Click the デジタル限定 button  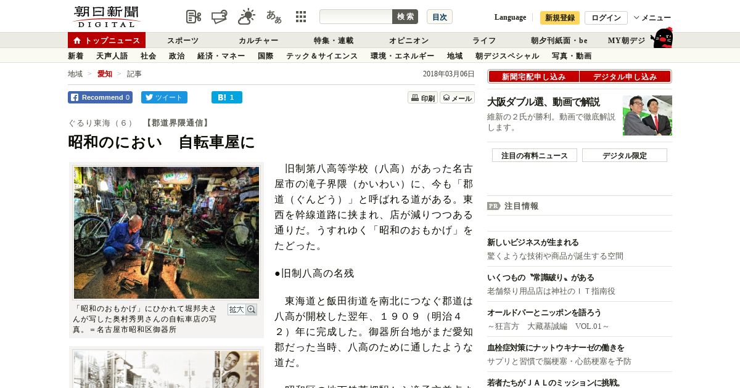click(625, 155)
